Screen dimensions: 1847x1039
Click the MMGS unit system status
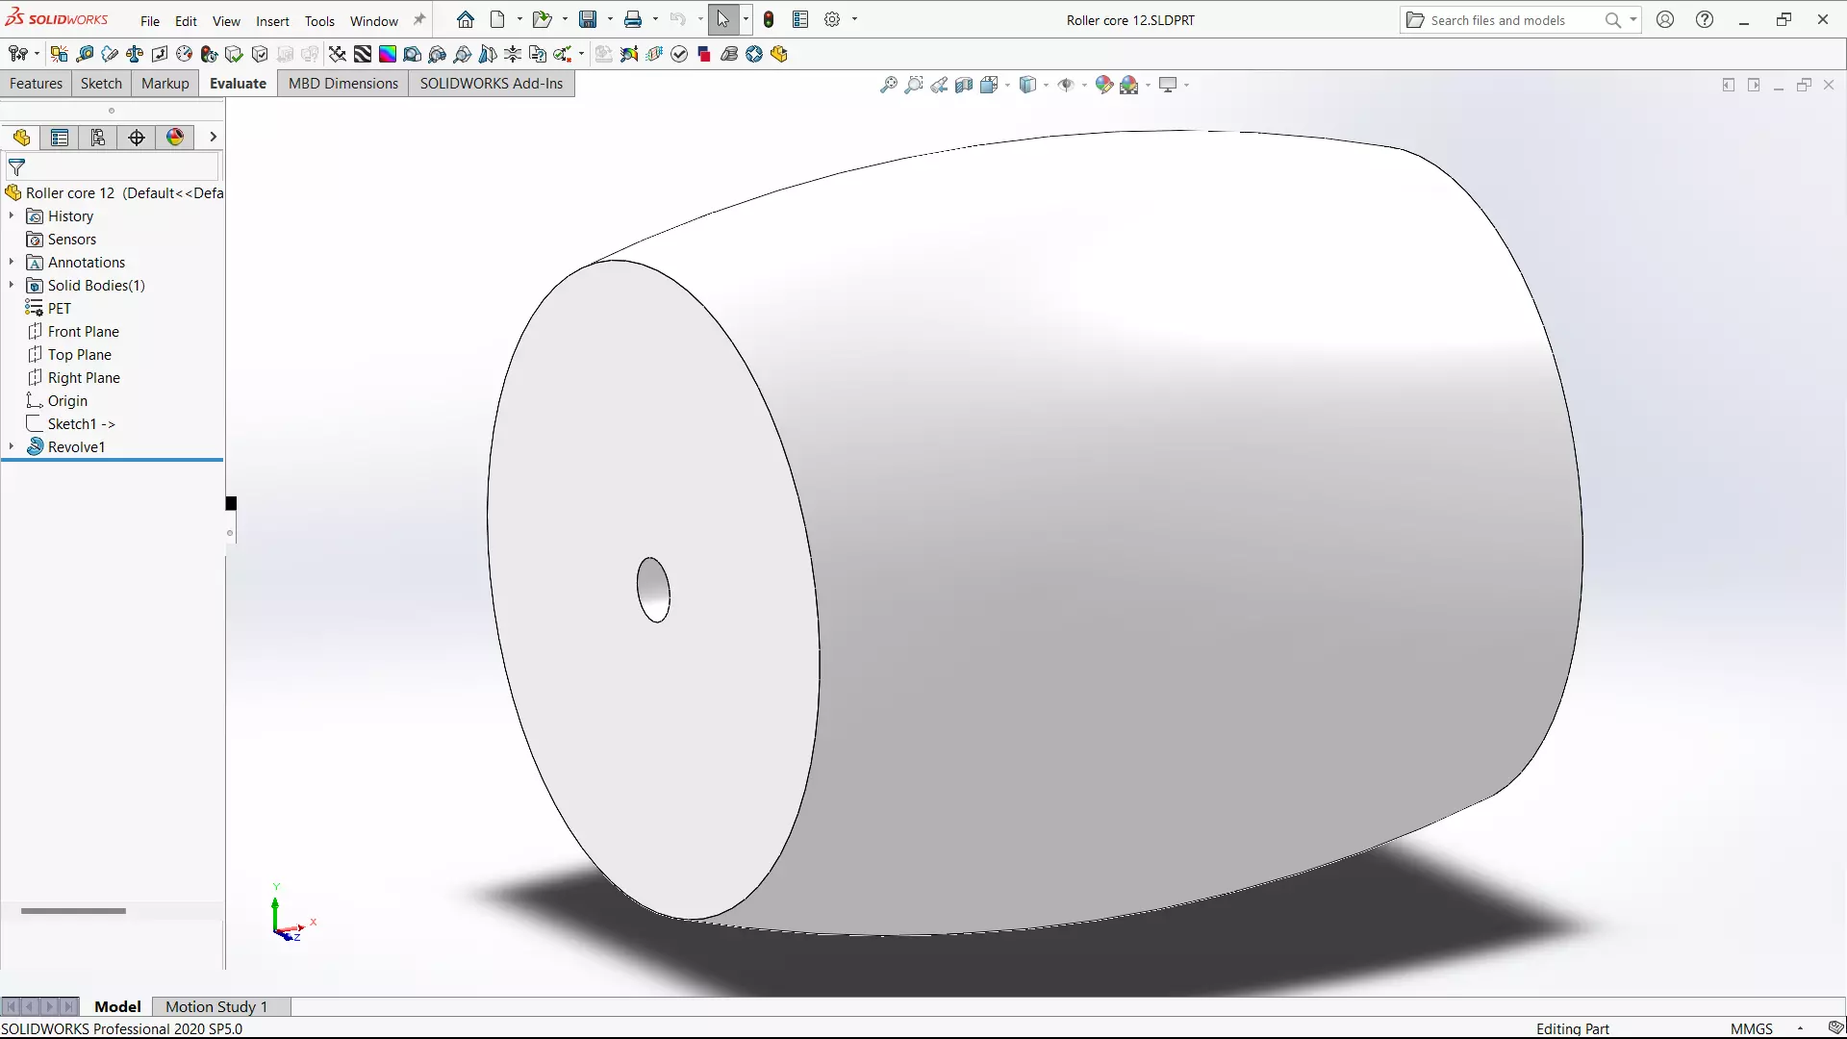1751,1028
